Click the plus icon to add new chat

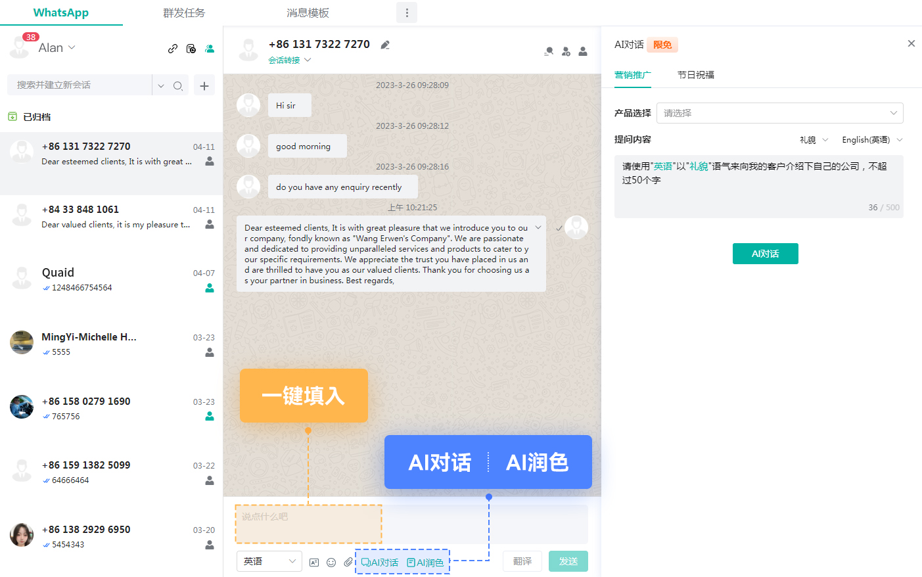coord(204,85)
